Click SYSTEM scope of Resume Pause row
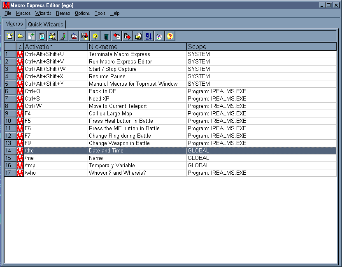Image resolution: width=342 pixels, height=267 pixels. tap(261, 76)
